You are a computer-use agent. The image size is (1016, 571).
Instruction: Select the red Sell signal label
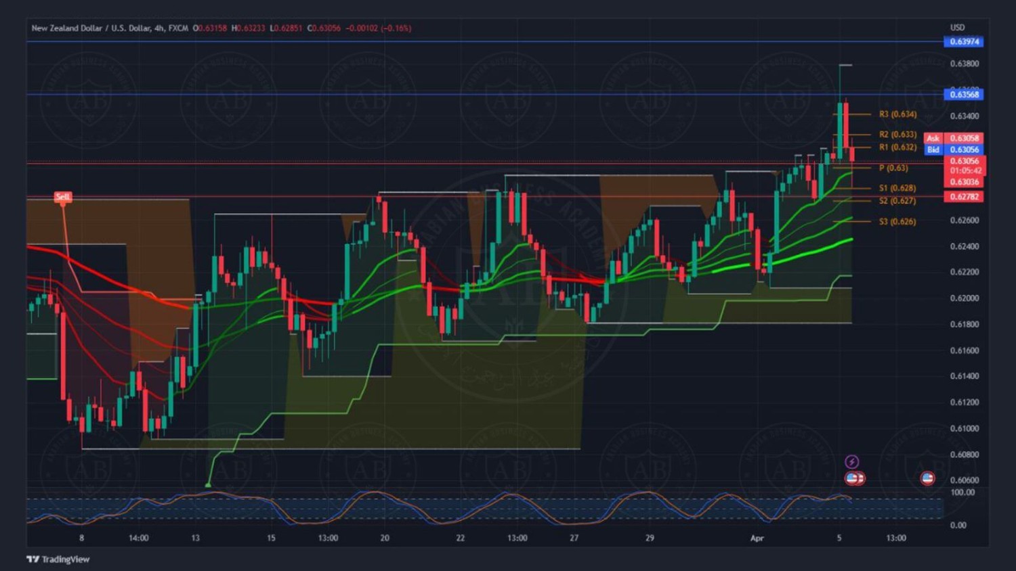pyautogui.click(x=62, y=197)
